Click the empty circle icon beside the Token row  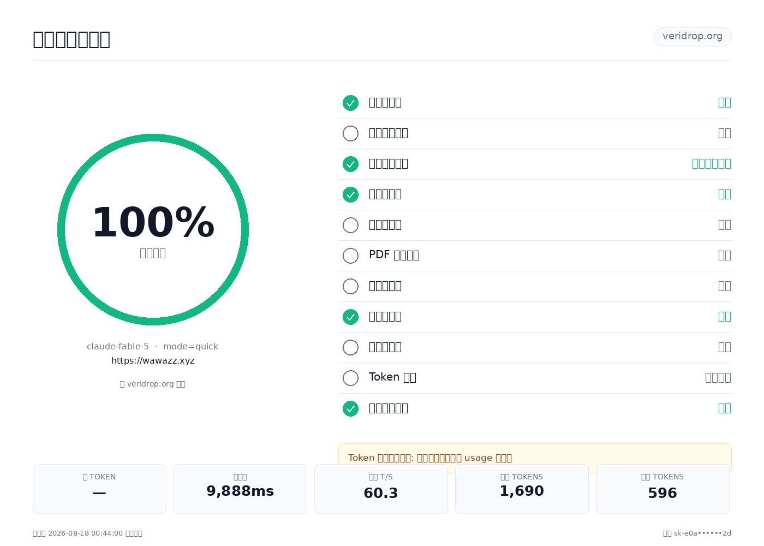click(350, 378)
